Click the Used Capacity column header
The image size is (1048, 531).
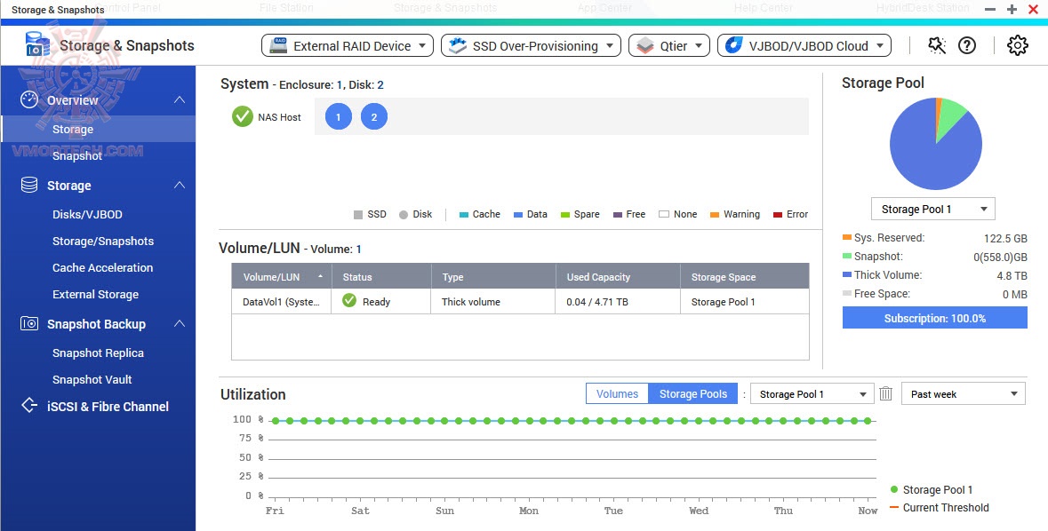click(x=619, y=276)
